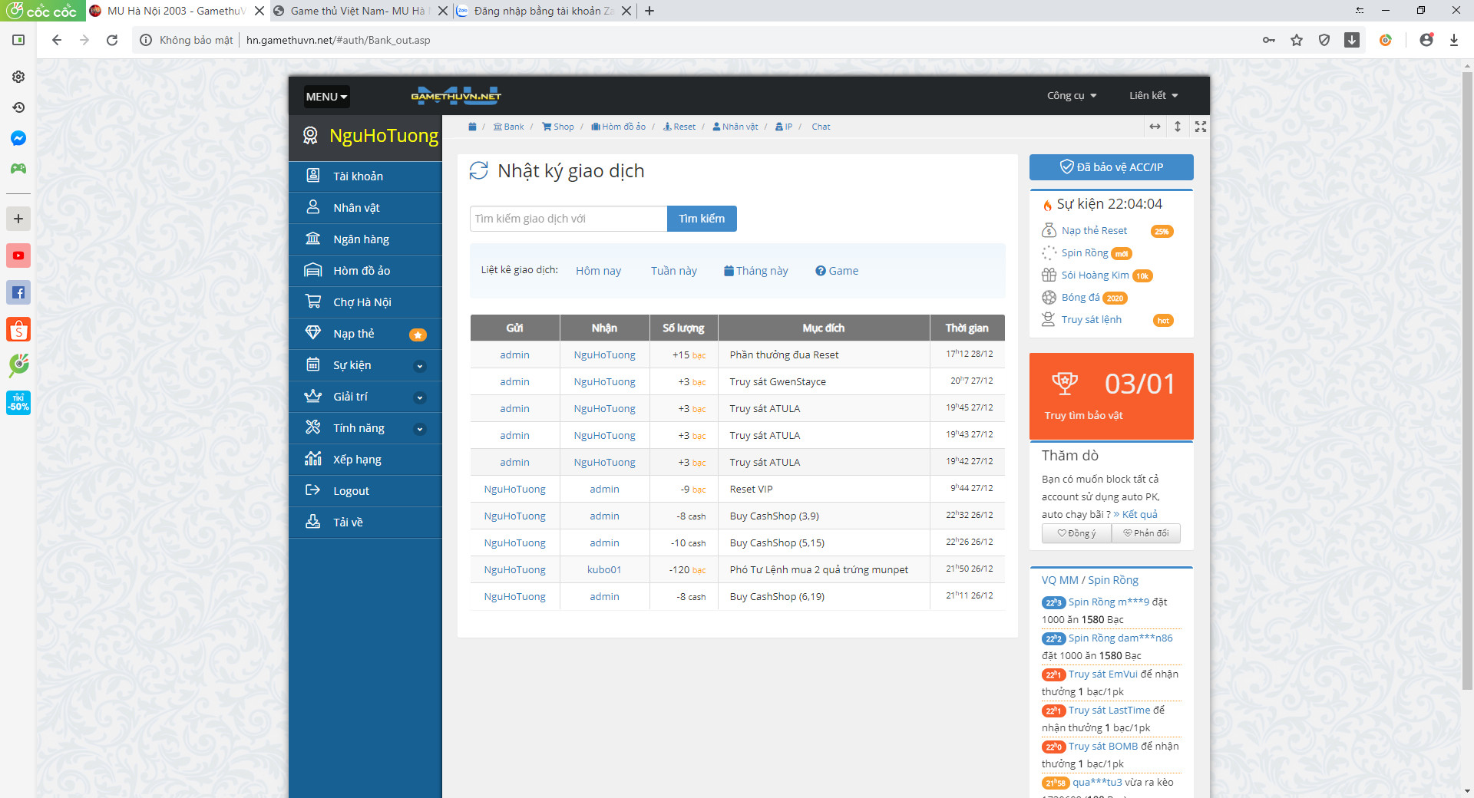Viewport: 1474px width, 798px height.
Task: Focus the transaction search input field
Action: 568,219
